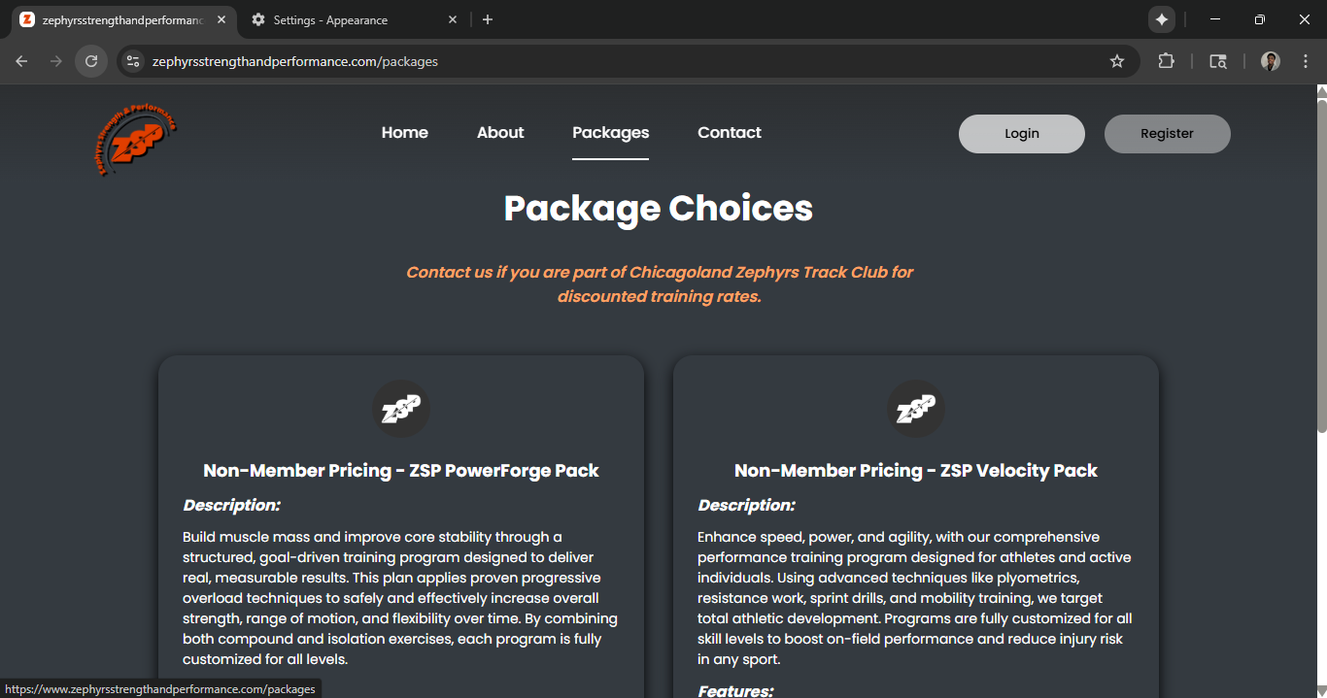
Task: Click the bookmark star in the address bar
Action: pos(1116,60)
